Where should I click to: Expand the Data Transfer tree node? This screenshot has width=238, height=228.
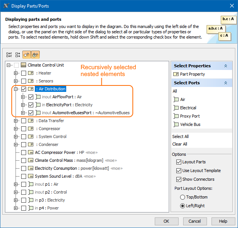[16, 121]
